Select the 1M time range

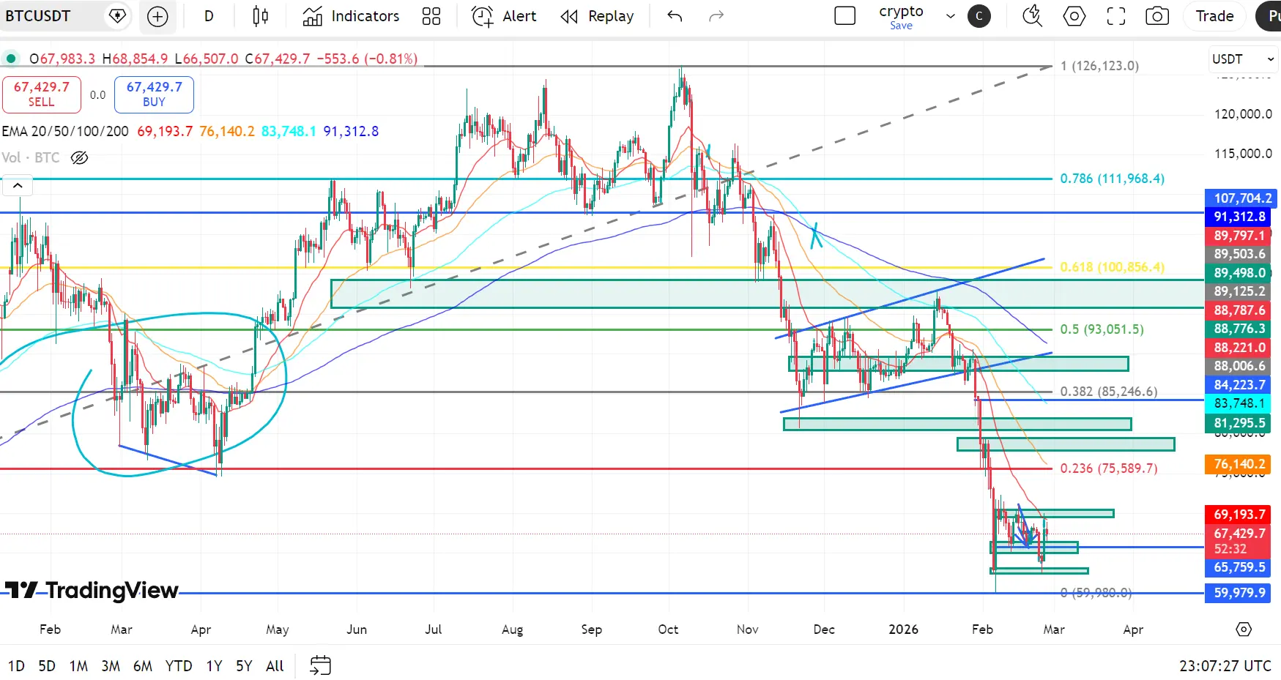coord(78,665)
